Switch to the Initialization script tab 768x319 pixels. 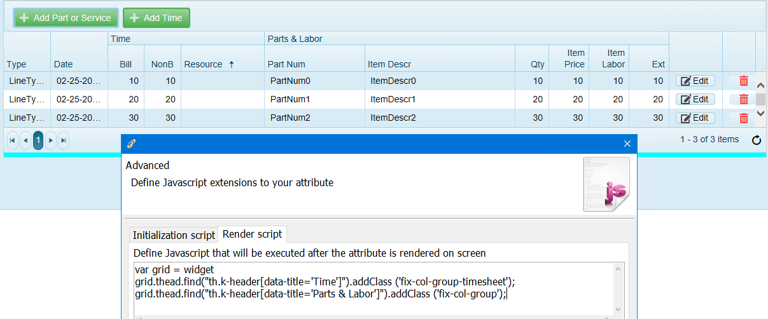(174, 235)
